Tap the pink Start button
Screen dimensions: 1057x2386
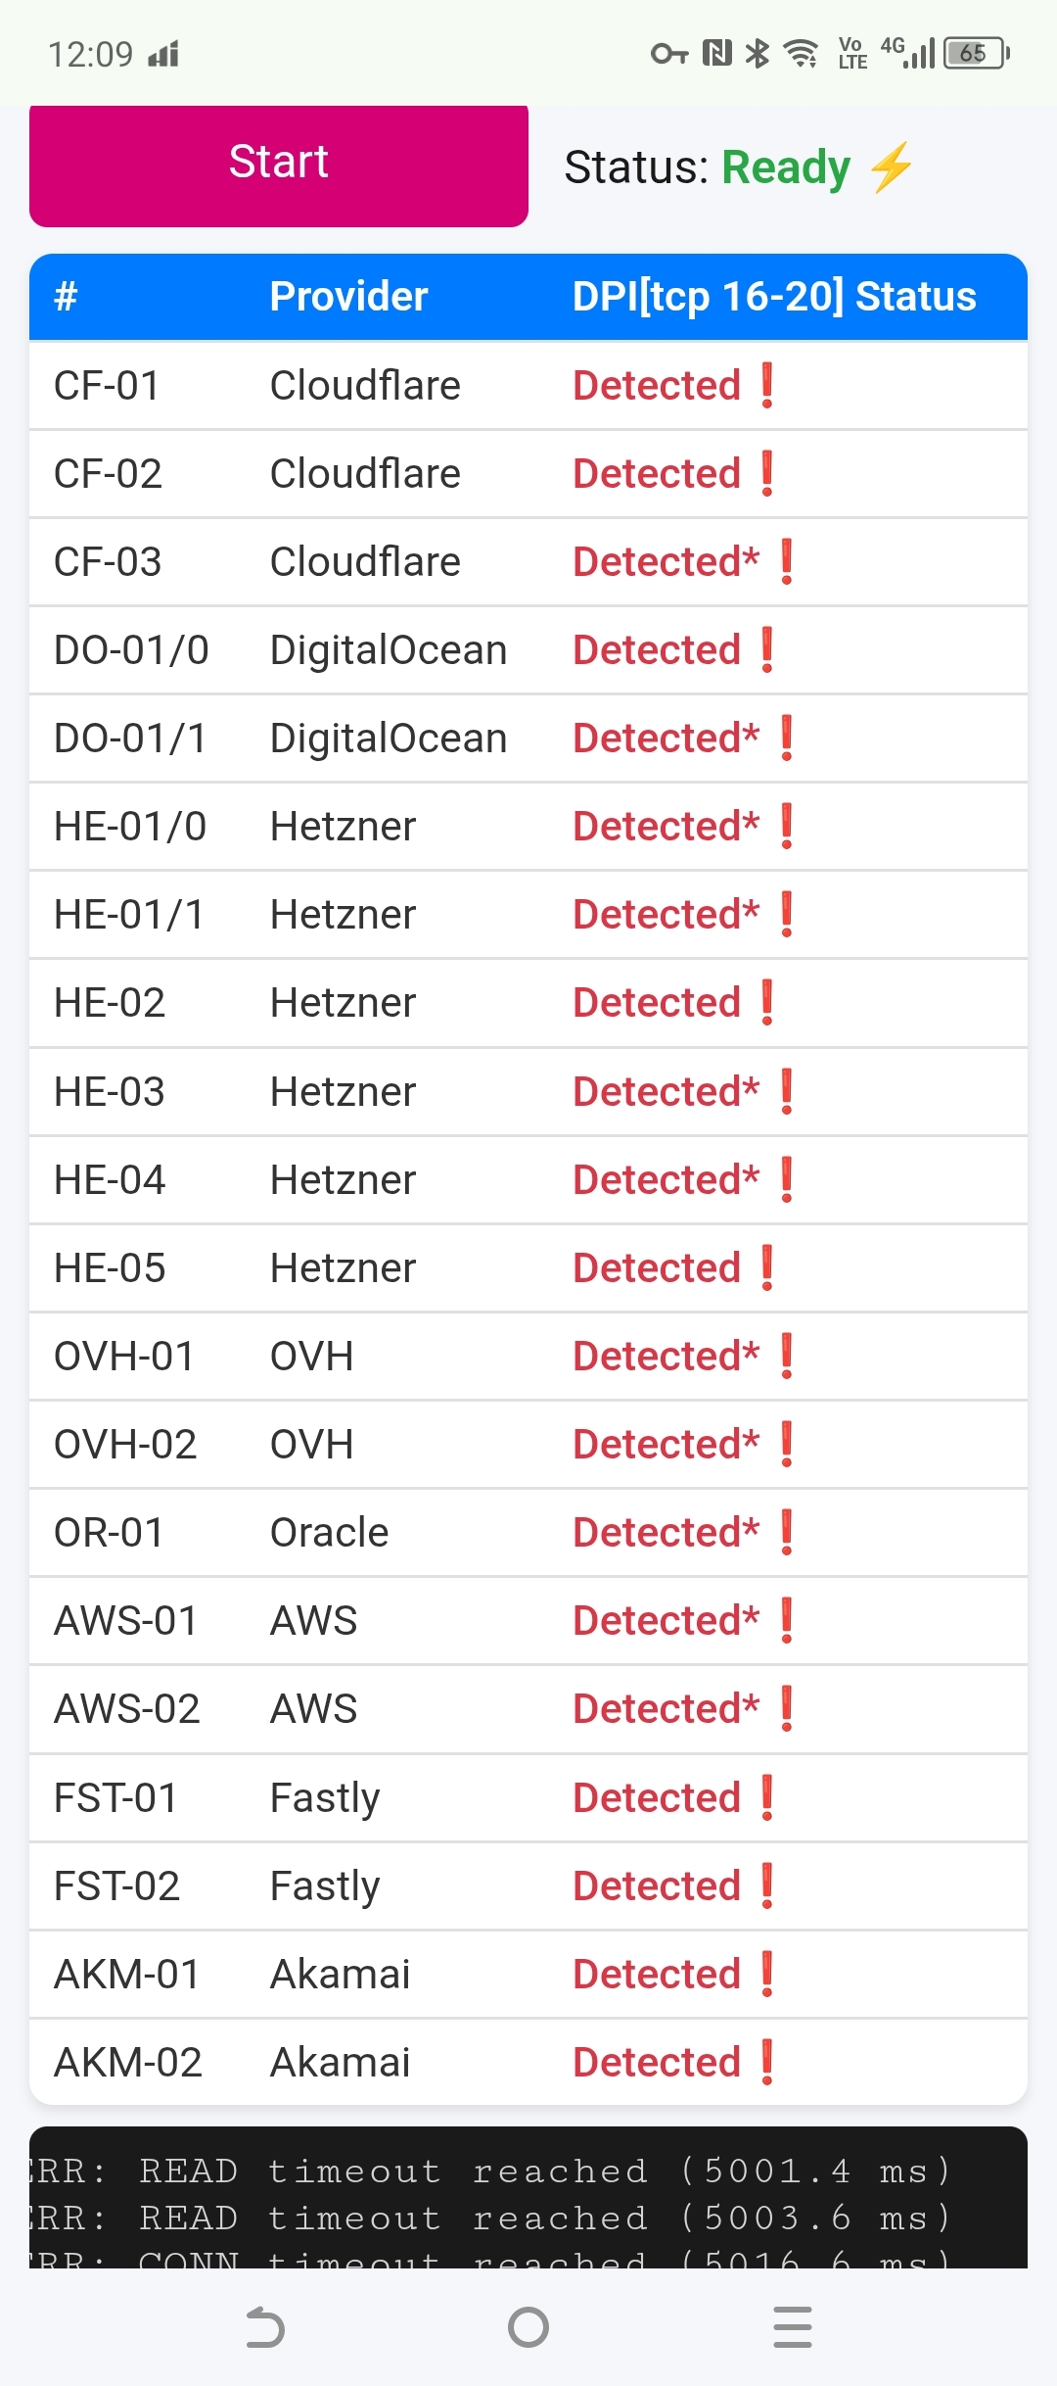coord(279,165)
